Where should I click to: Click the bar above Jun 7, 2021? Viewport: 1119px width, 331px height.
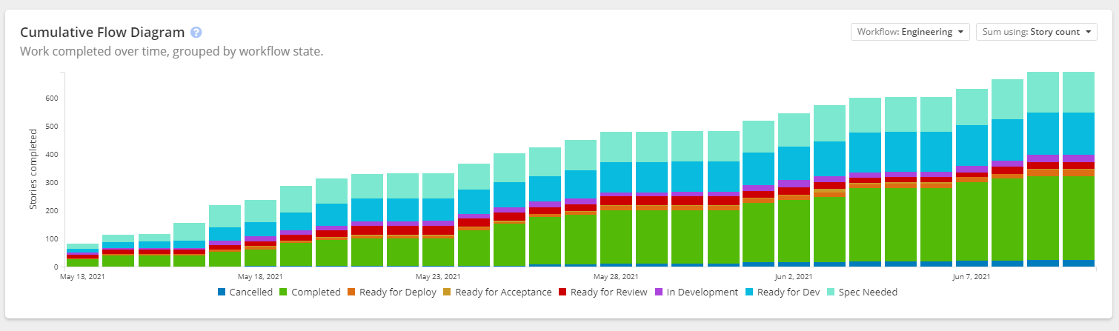[972, 178]
